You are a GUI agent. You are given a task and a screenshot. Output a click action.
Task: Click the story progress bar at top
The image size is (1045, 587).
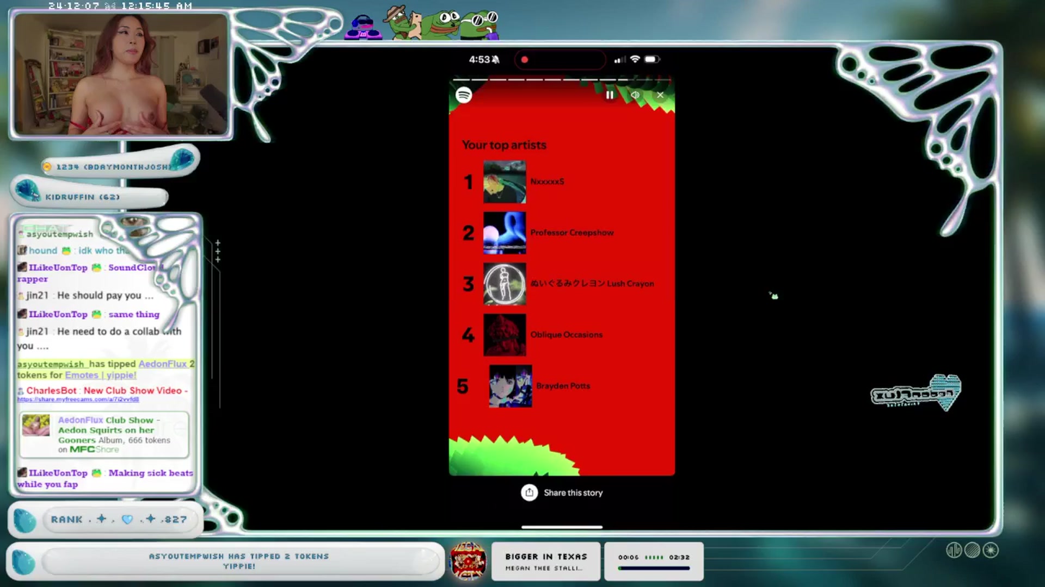click(x=562, y=79)
